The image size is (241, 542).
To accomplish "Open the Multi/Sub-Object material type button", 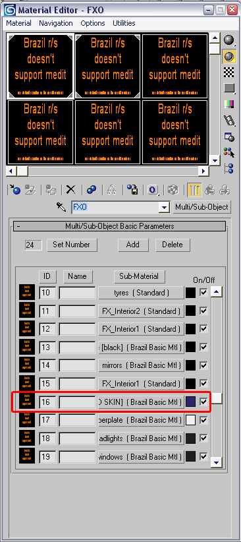I will pyautogui.click(x=201, y=207).
